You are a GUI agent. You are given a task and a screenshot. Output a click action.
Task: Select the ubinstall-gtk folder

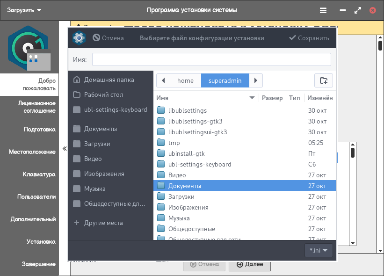(186, 153)
